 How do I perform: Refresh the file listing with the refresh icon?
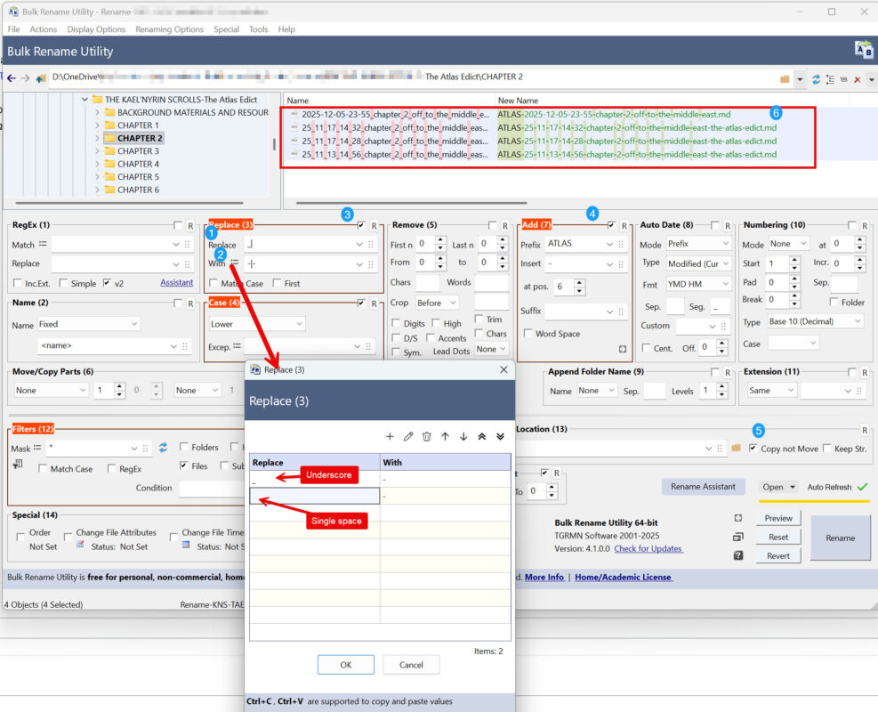point(817,79)
